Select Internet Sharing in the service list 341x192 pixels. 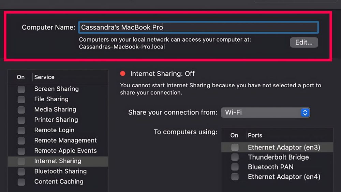(x=58, y=161)
